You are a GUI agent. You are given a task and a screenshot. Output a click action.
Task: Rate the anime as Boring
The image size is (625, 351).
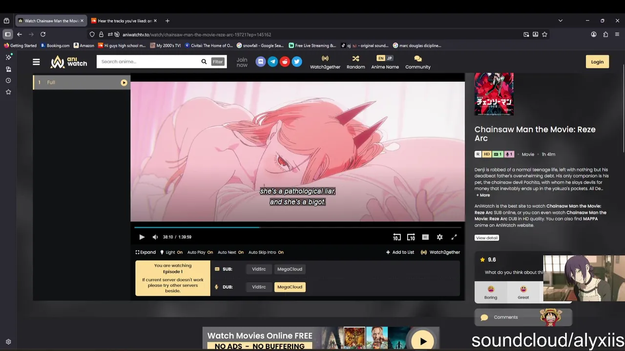click(x=491, y=292)
